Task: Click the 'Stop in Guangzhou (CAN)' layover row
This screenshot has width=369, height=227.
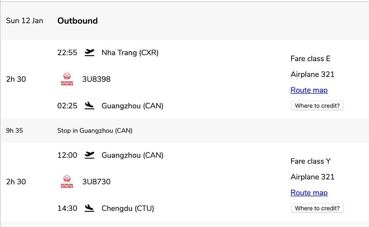Action: tap(95, 130)
